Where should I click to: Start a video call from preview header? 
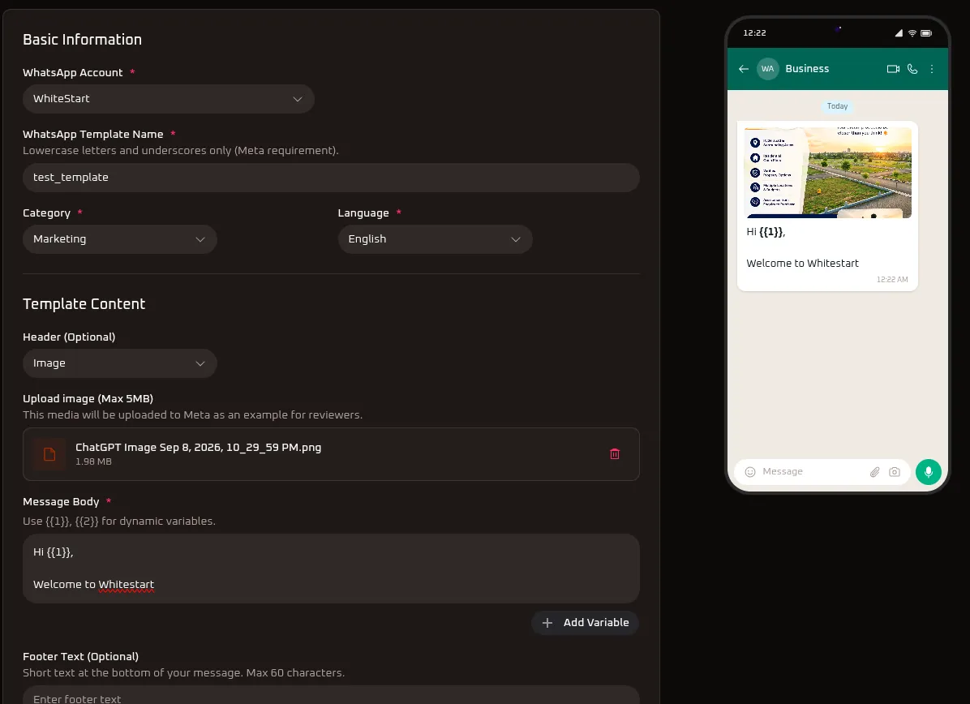point(893,69)
